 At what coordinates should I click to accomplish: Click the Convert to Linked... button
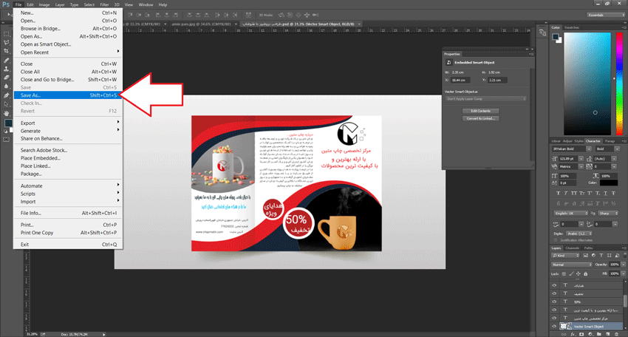[x=481, y=118]
